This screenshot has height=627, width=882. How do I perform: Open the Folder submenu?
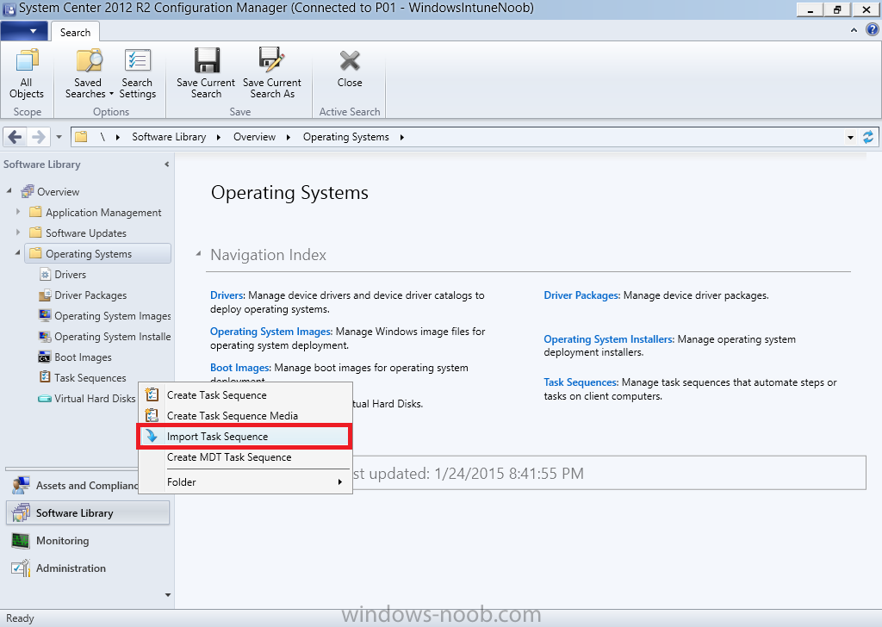point(245,482)
